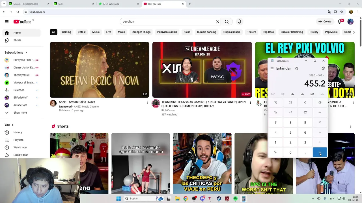
Task: Open more options for Anezi video
Action: point(148,102)
